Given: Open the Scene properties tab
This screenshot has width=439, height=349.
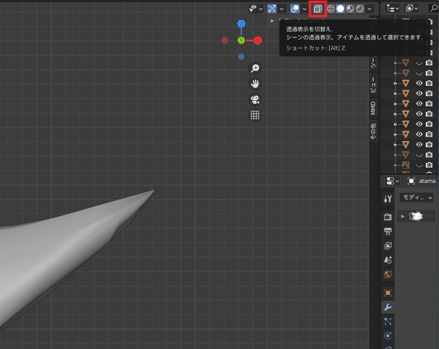Looking at the screenshot, I should tap(388, 260).
